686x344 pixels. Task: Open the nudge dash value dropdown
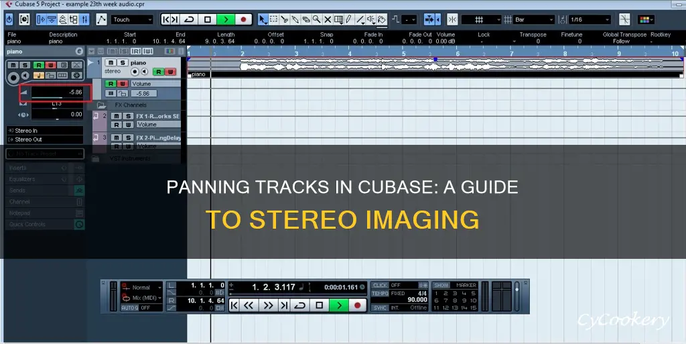409,19
